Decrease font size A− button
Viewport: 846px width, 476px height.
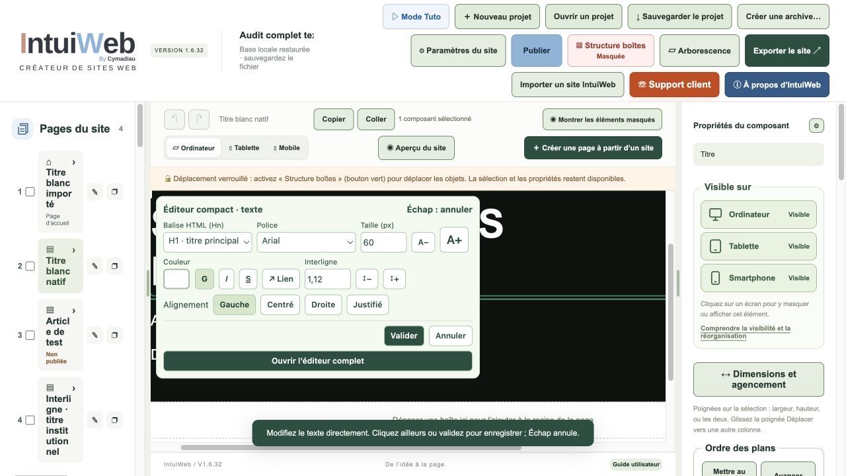(x=423, y=242)
